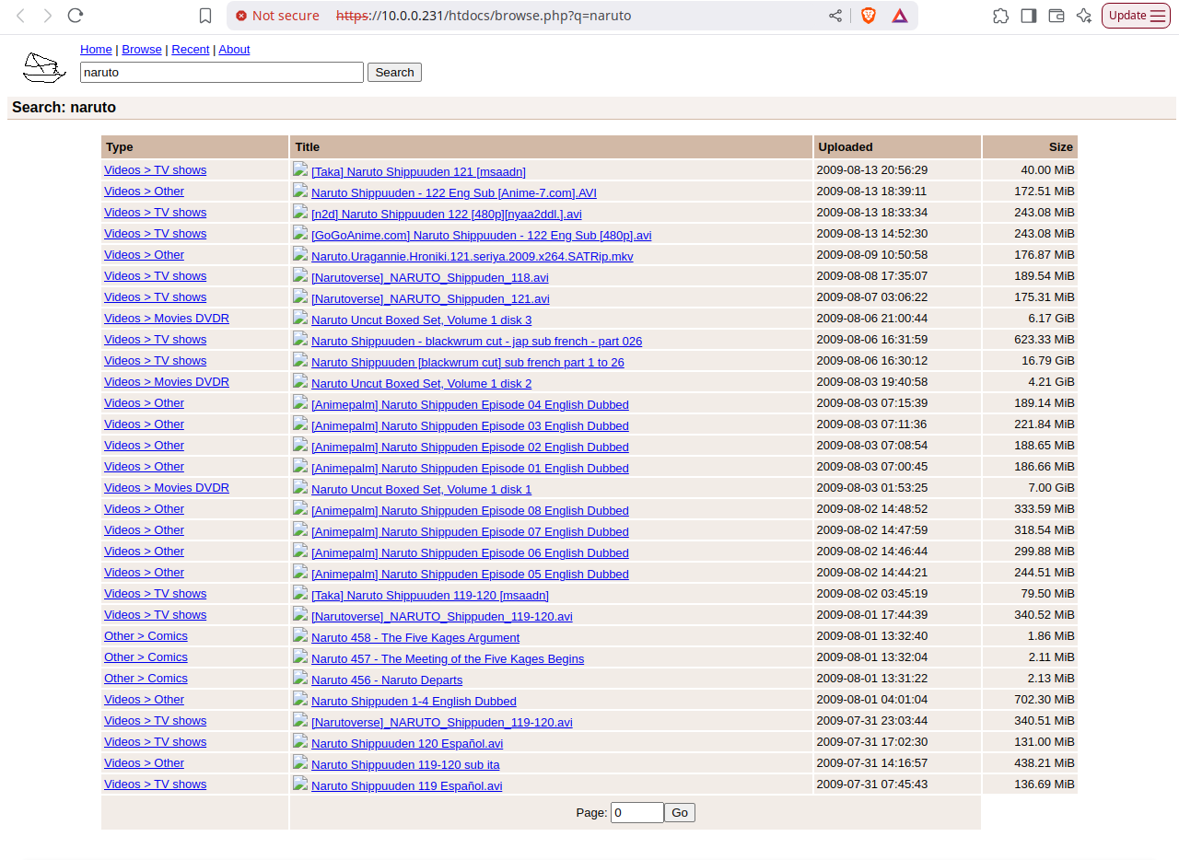Click the Other > Comics category for Naruto 458
Image resolution: width=1179 pixels, height=860 pixels.
pos(146,636)
